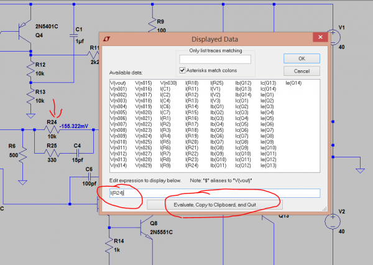The width and height of the screenshot is (373, 265).
Task: Select I(C1) trace entry
Action: coord(165,89)
